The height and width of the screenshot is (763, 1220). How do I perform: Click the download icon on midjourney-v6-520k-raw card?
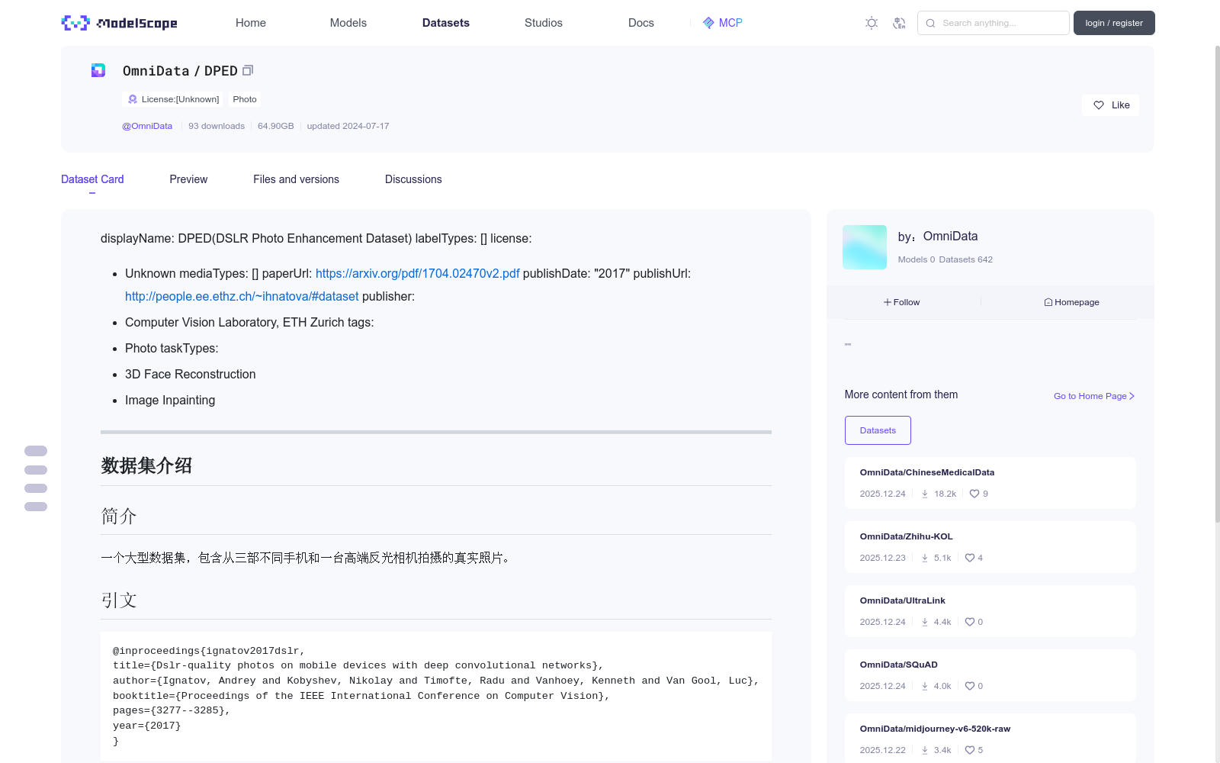coord(925,750)
